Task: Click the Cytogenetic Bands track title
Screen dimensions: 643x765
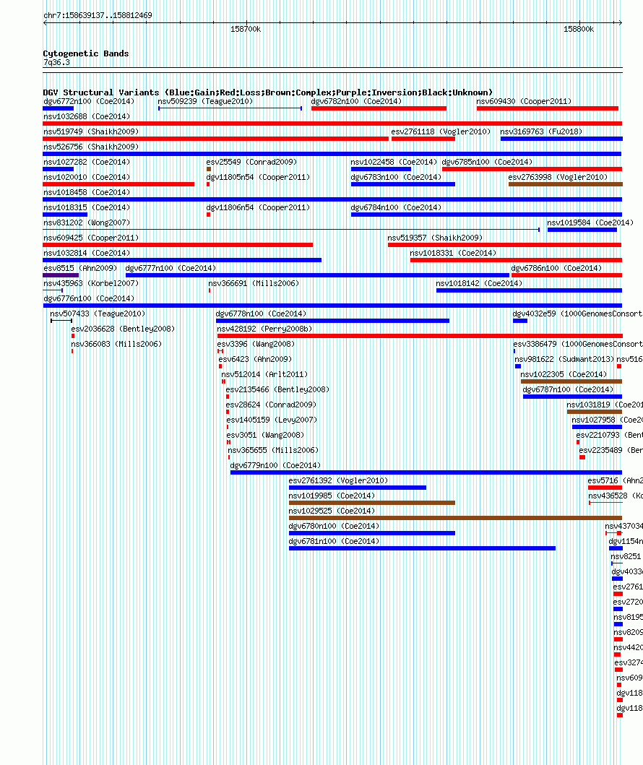Action: [86, 53]
